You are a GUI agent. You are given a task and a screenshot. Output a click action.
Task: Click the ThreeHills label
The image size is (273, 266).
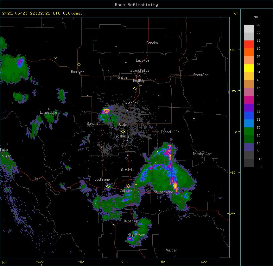pos(170,132)
